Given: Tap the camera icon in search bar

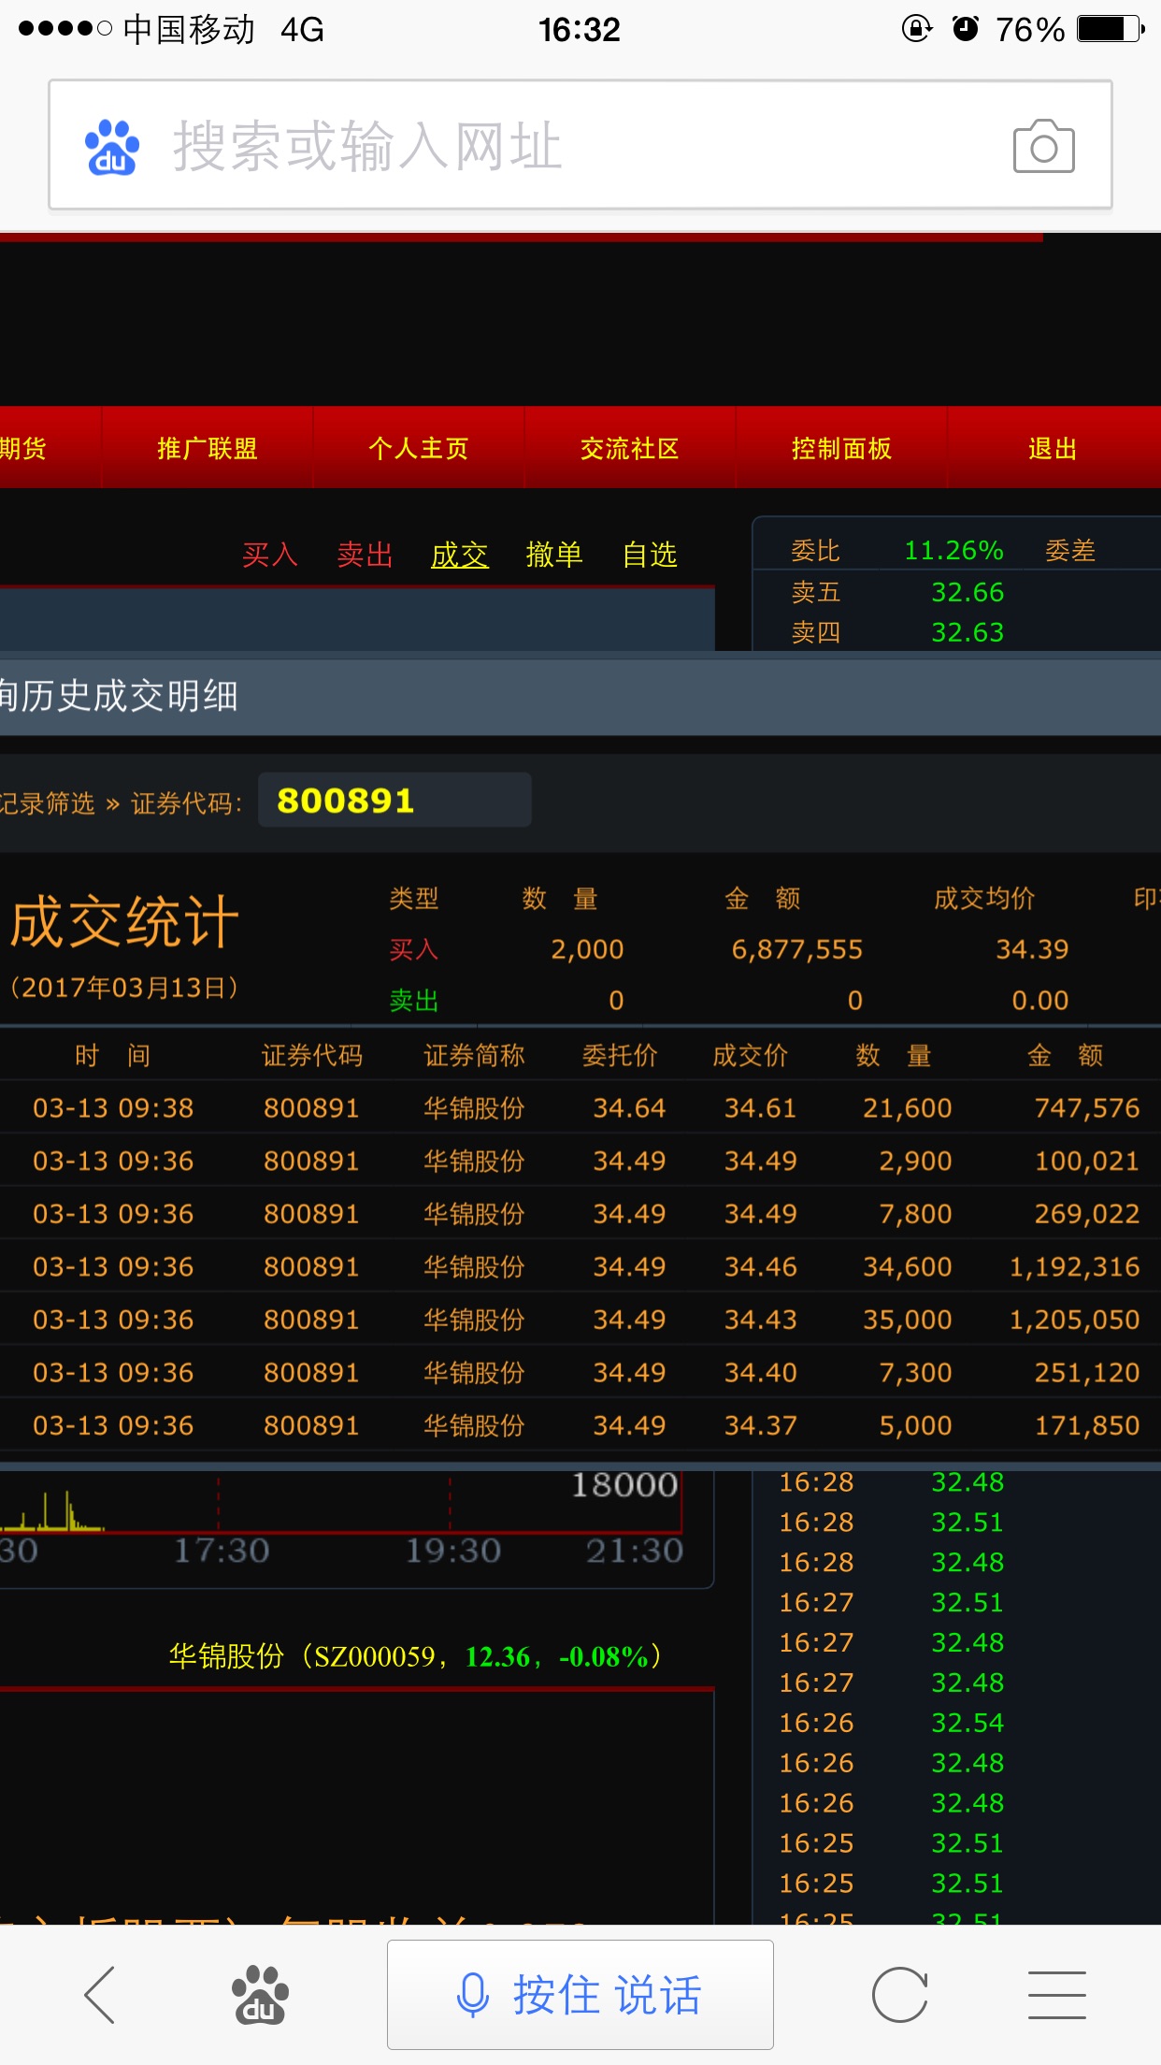Looking at the screenshot, I should (x=1043, y=147).
